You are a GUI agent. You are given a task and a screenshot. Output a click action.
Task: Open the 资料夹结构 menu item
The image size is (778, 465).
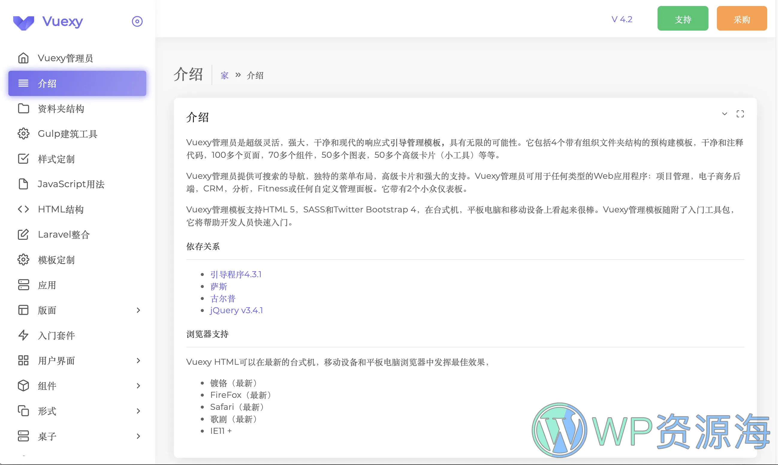pyautogui.click(x=77, y=108)
